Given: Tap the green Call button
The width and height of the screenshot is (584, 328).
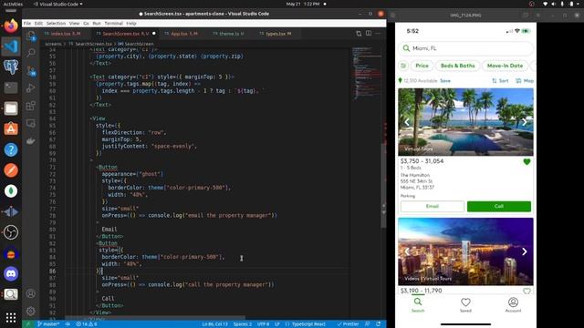Looking at the screenshot, I should point(499,207).
